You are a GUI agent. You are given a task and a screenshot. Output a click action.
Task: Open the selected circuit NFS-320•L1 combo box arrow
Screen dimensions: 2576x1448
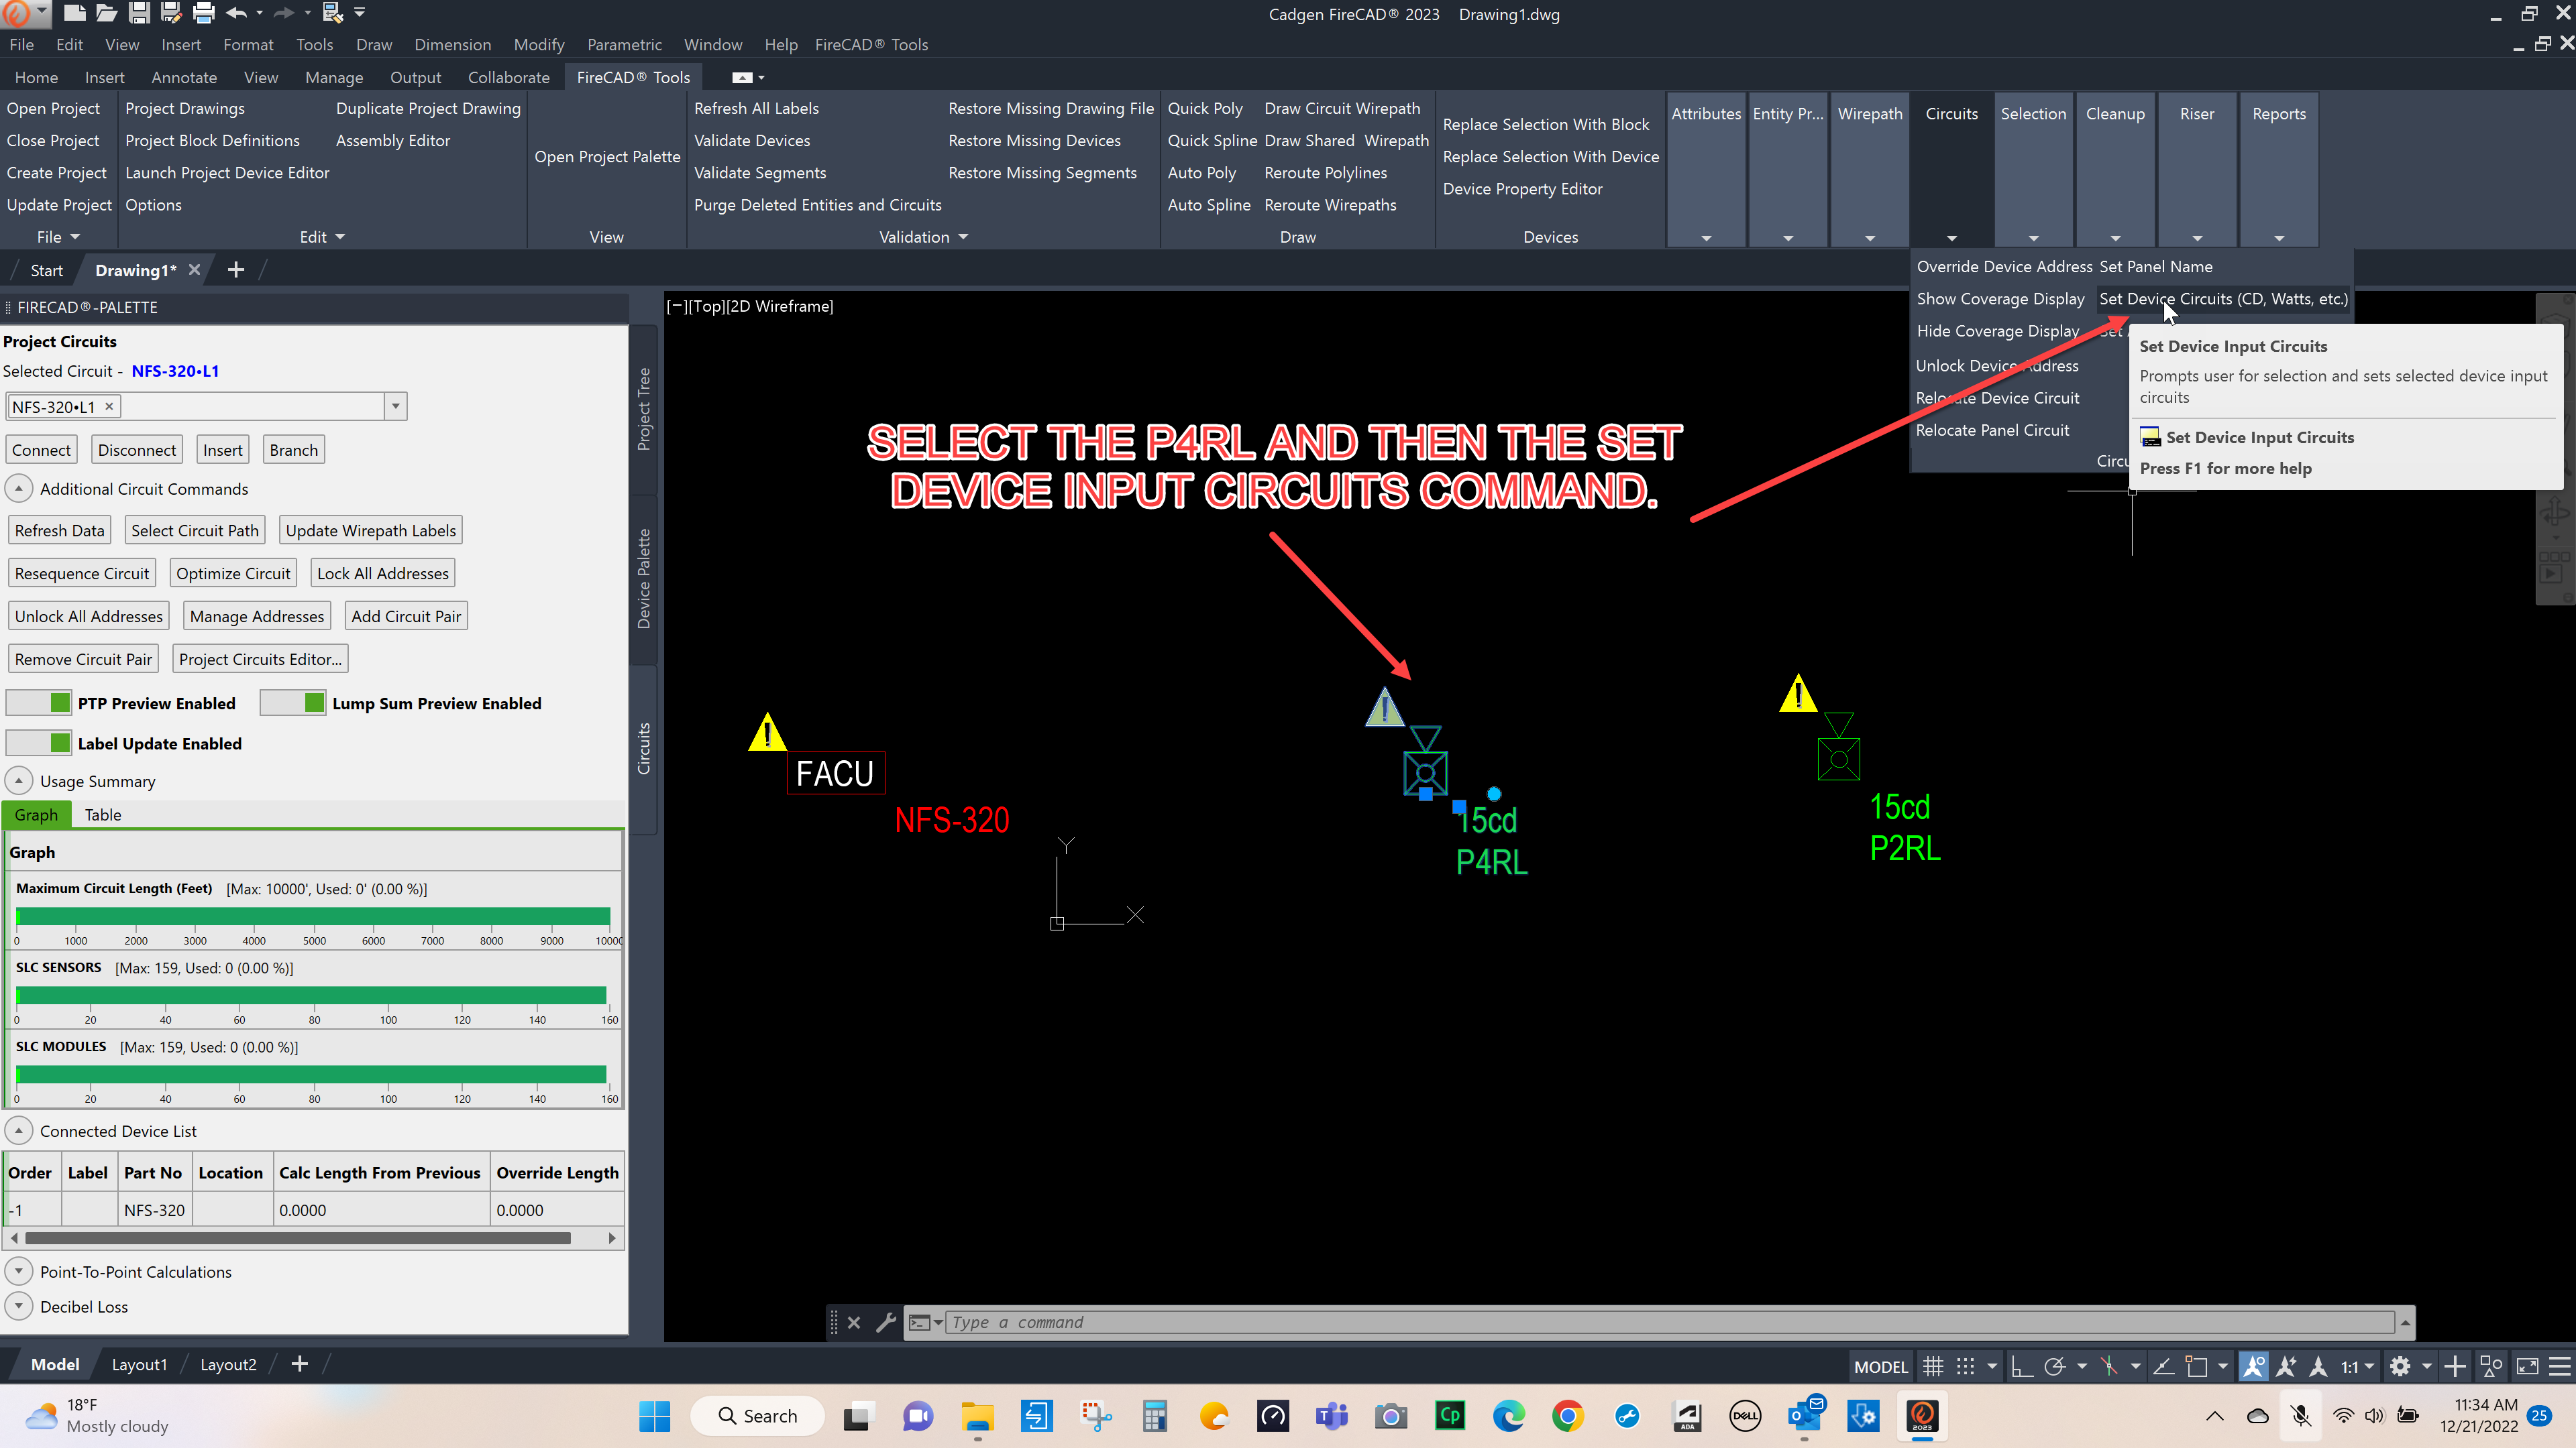pyautogui.click(x=396, y=407)
